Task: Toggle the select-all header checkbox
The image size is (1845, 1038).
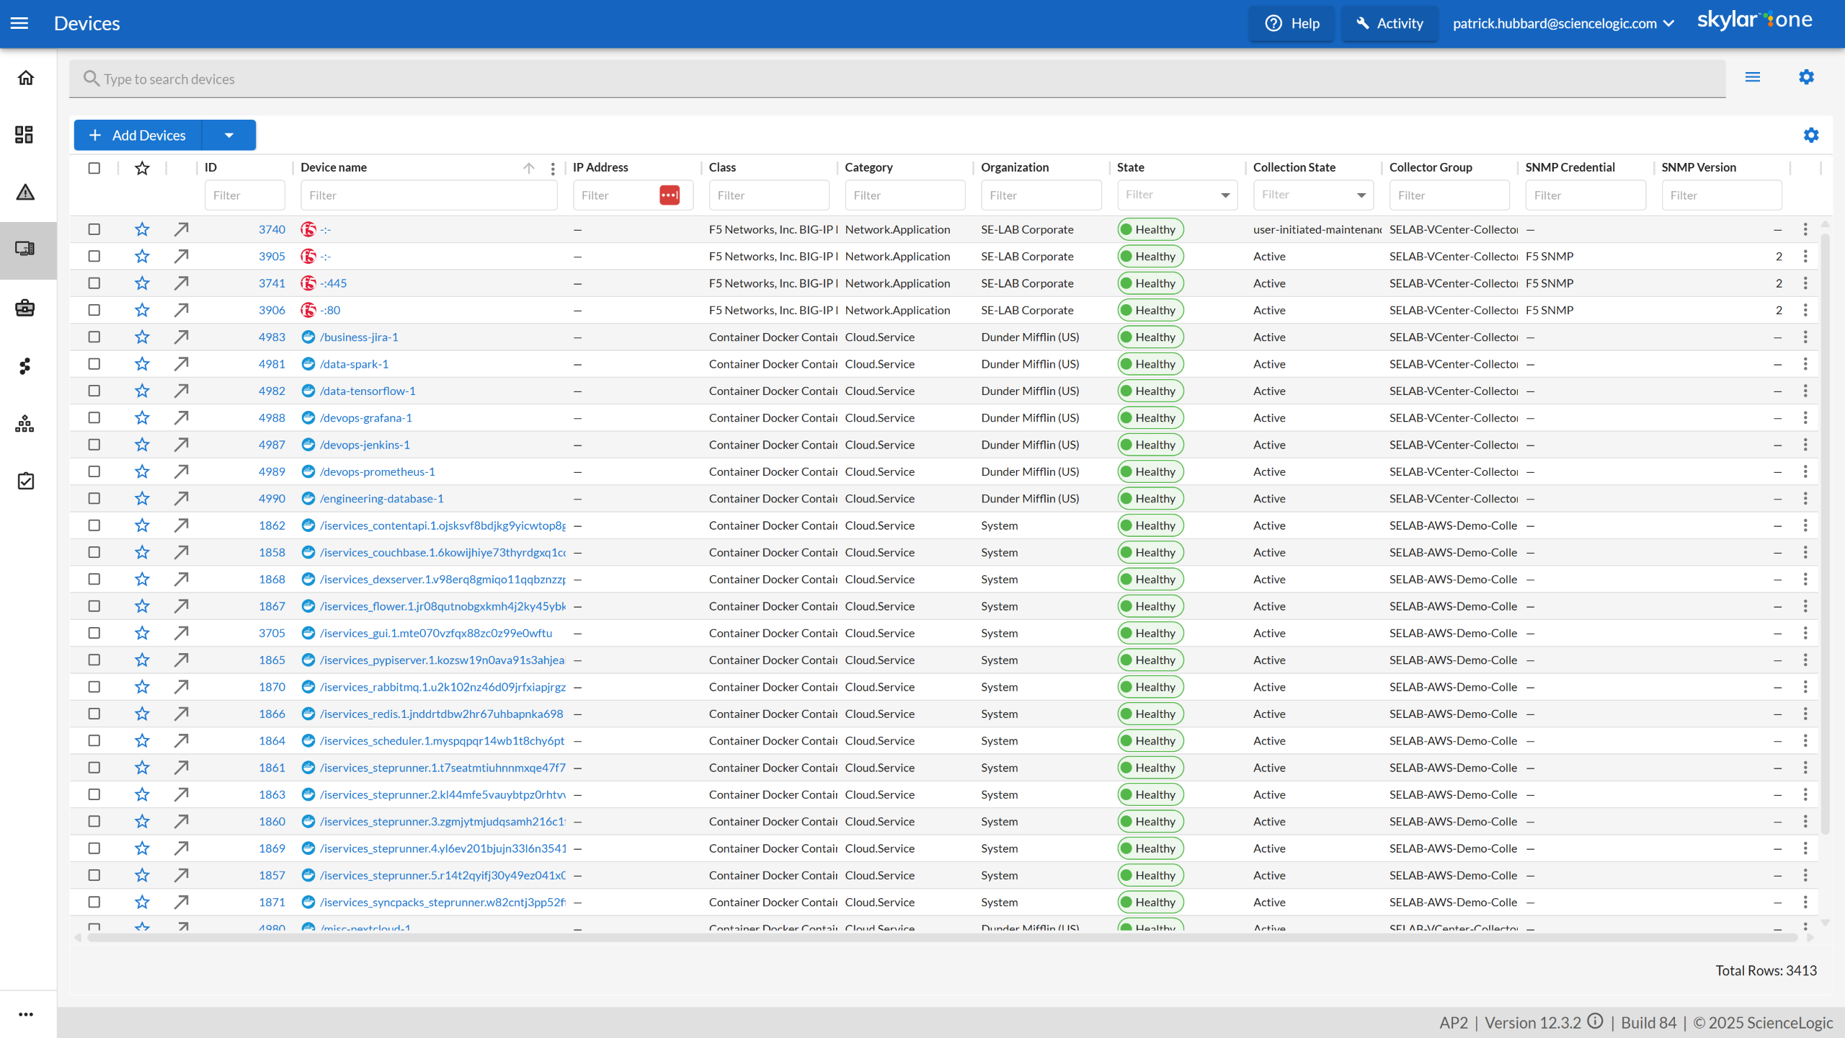Action: 94,168
